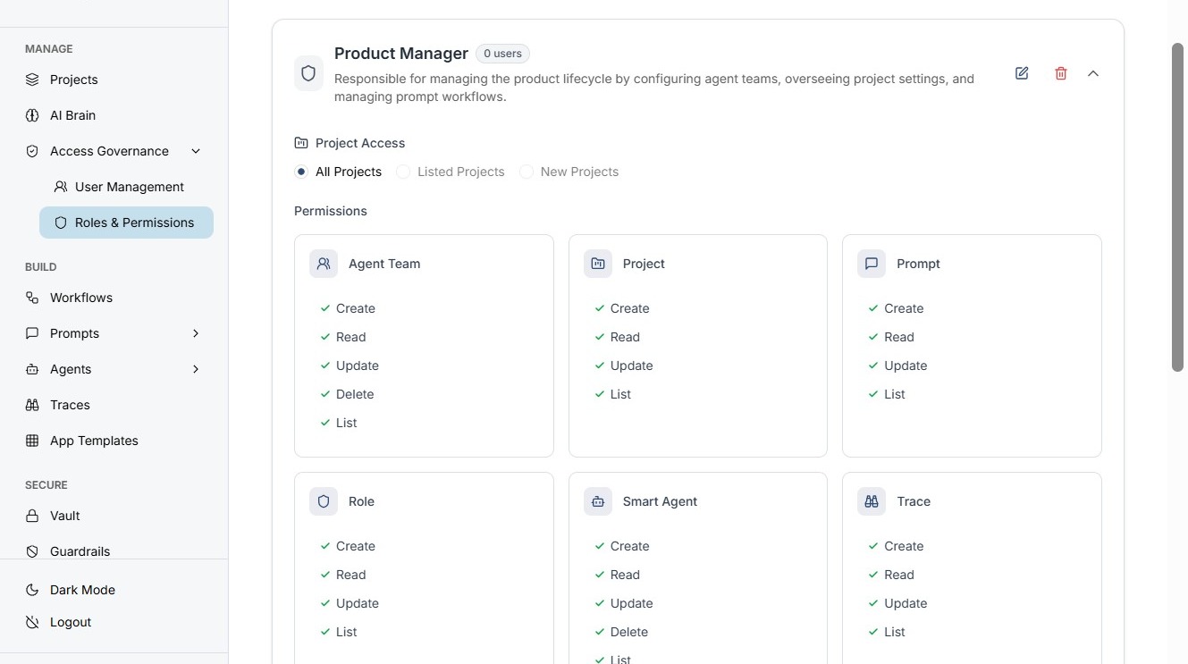Choose the New Projects radio option

[x=527, y=172]
